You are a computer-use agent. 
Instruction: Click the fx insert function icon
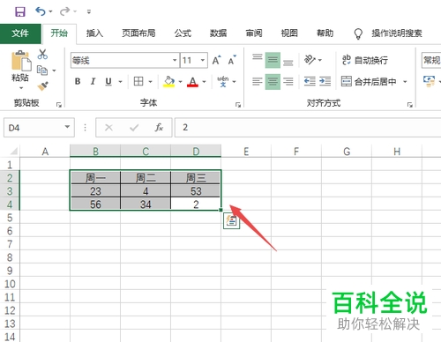coord(159,128)
